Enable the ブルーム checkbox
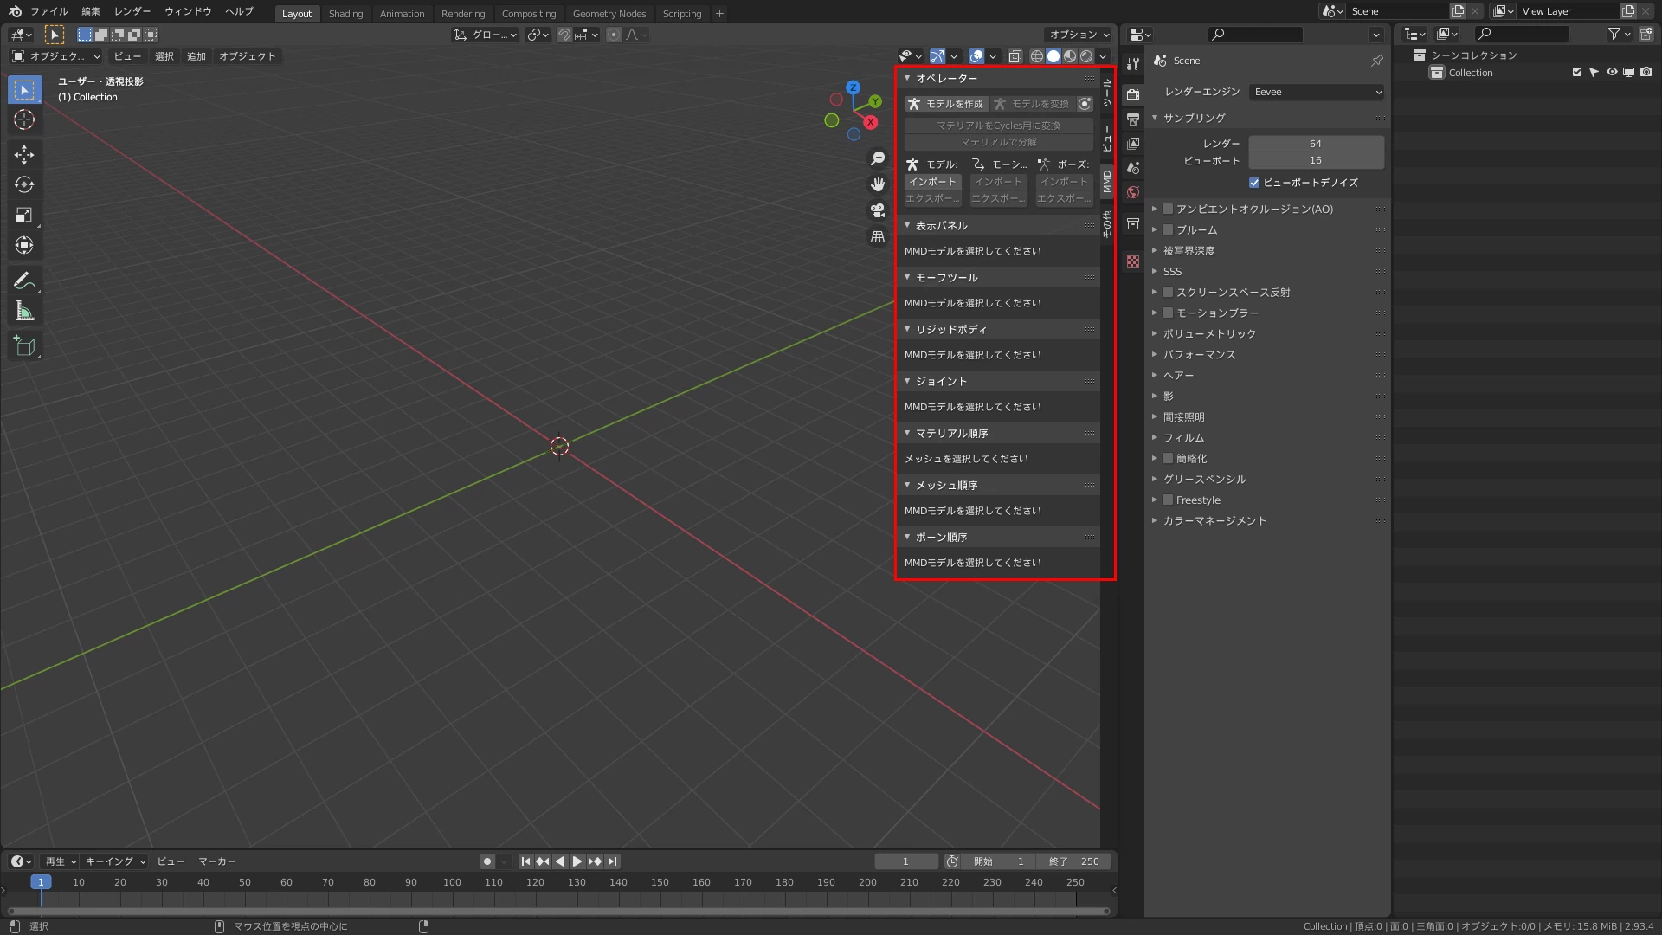1662x935 pixels. [1168, 229]
